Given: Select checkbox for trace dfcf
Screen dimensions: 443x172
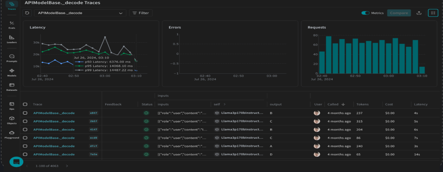Looking at the screenshot, I should pos(25,146).
